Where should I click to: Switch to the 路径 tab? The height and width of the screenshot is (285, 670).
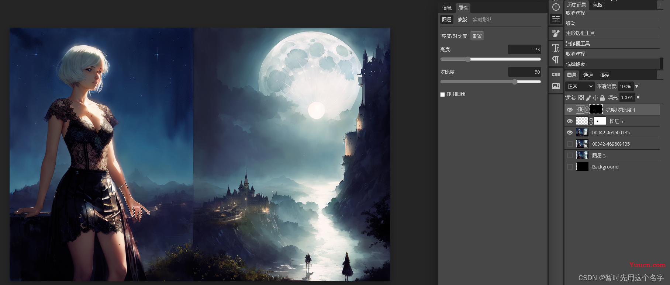(604, 75)
